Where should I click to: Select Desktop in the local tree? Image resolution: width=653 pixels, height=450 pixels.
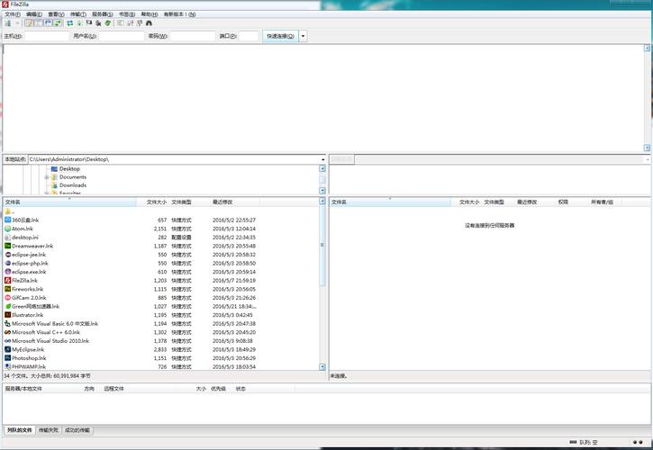tap(69, 168)
